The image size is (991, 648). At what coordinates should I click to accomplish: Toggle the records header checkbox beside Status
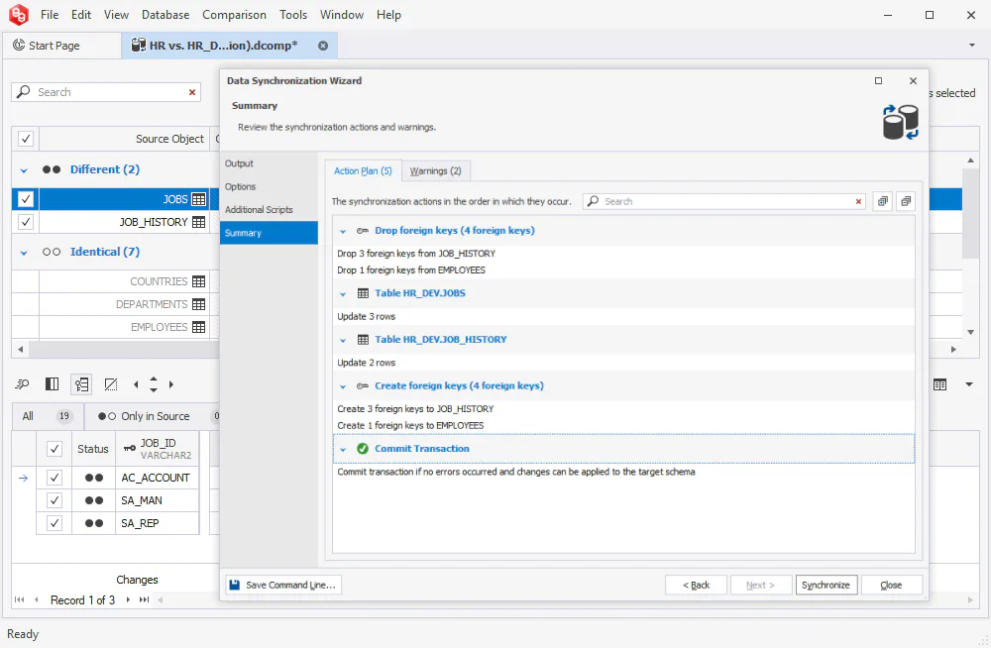click(55, 449)
